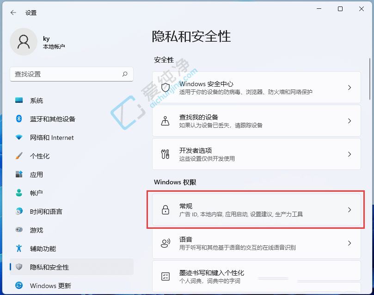This screenshot has width=374, height=295.
Task: Open 墨迹书写和键入个性化 title
Action: pos(212,273)
